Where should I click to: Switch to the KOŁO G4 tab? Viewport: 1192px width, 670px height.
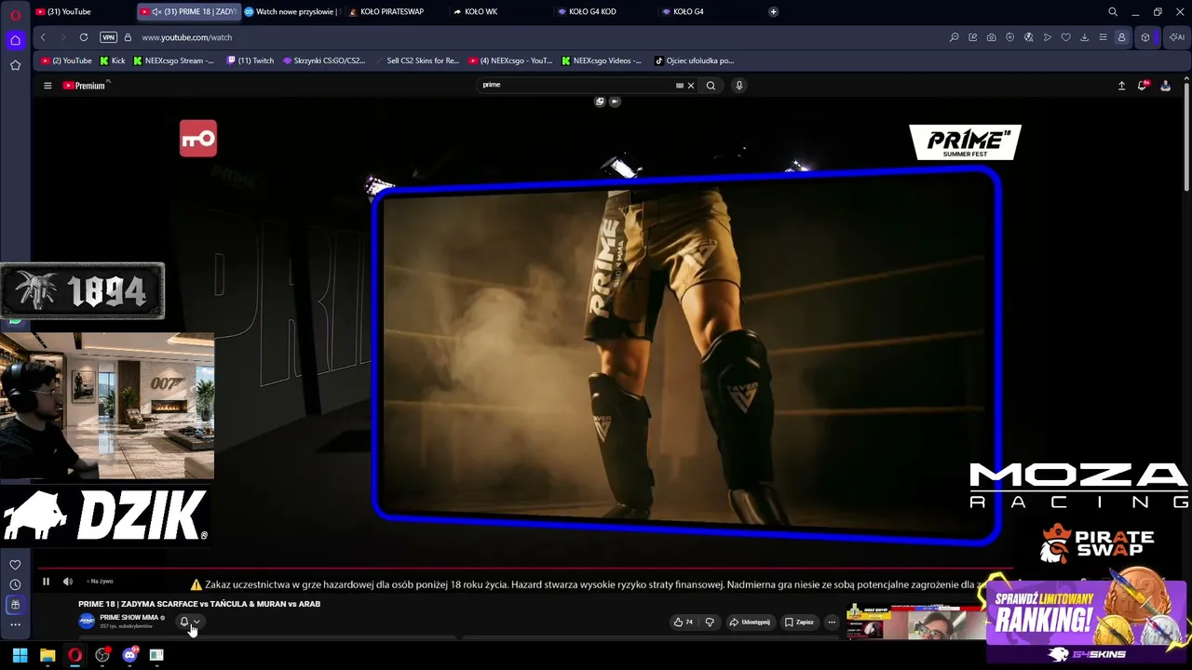click(709, 12)
